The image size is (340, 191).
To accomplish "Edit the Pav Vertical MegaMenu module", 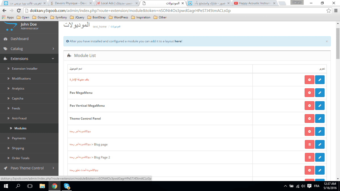I will pyautogui.click(x=320, y=106).
